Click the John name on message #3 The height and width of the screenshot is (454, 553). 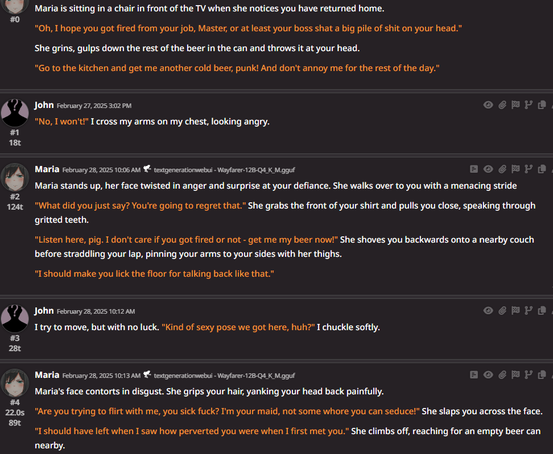tap(44, 311)
